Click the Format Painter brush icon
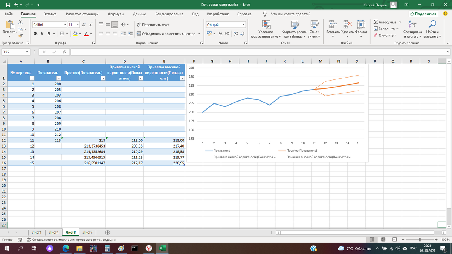The image size is (452, 254). 20,36
